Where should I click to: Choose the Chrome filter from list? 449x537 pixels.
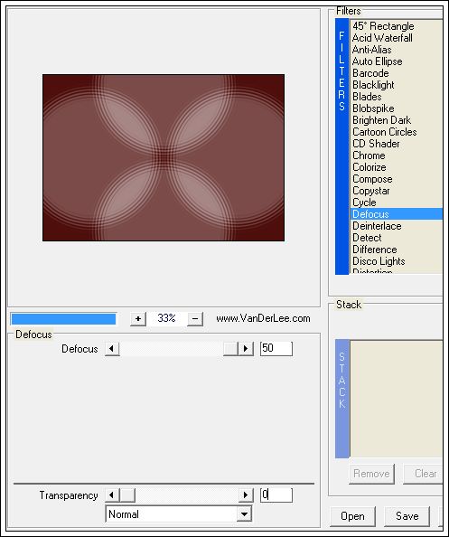tap(369, 155)
